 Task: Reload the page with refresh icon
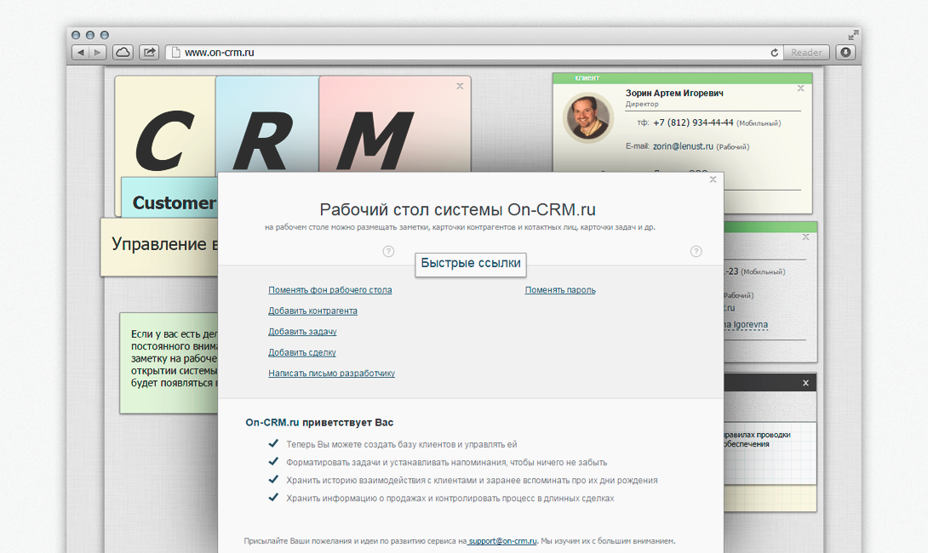774,53
